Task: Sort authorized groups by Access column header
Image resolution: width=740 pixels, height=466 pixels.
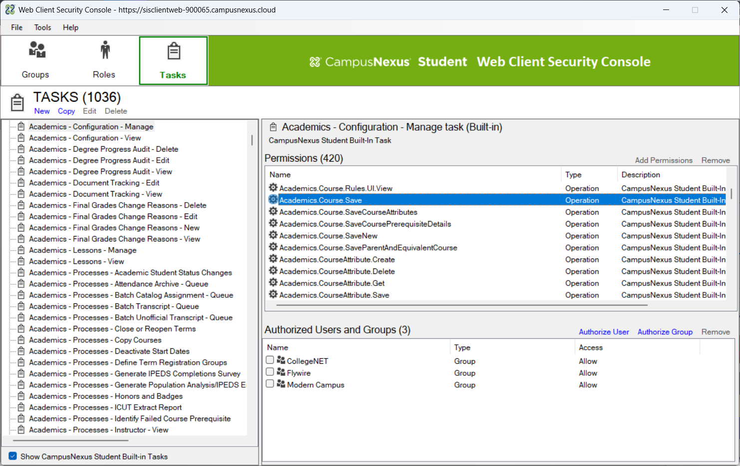Action: coord(637,347)
